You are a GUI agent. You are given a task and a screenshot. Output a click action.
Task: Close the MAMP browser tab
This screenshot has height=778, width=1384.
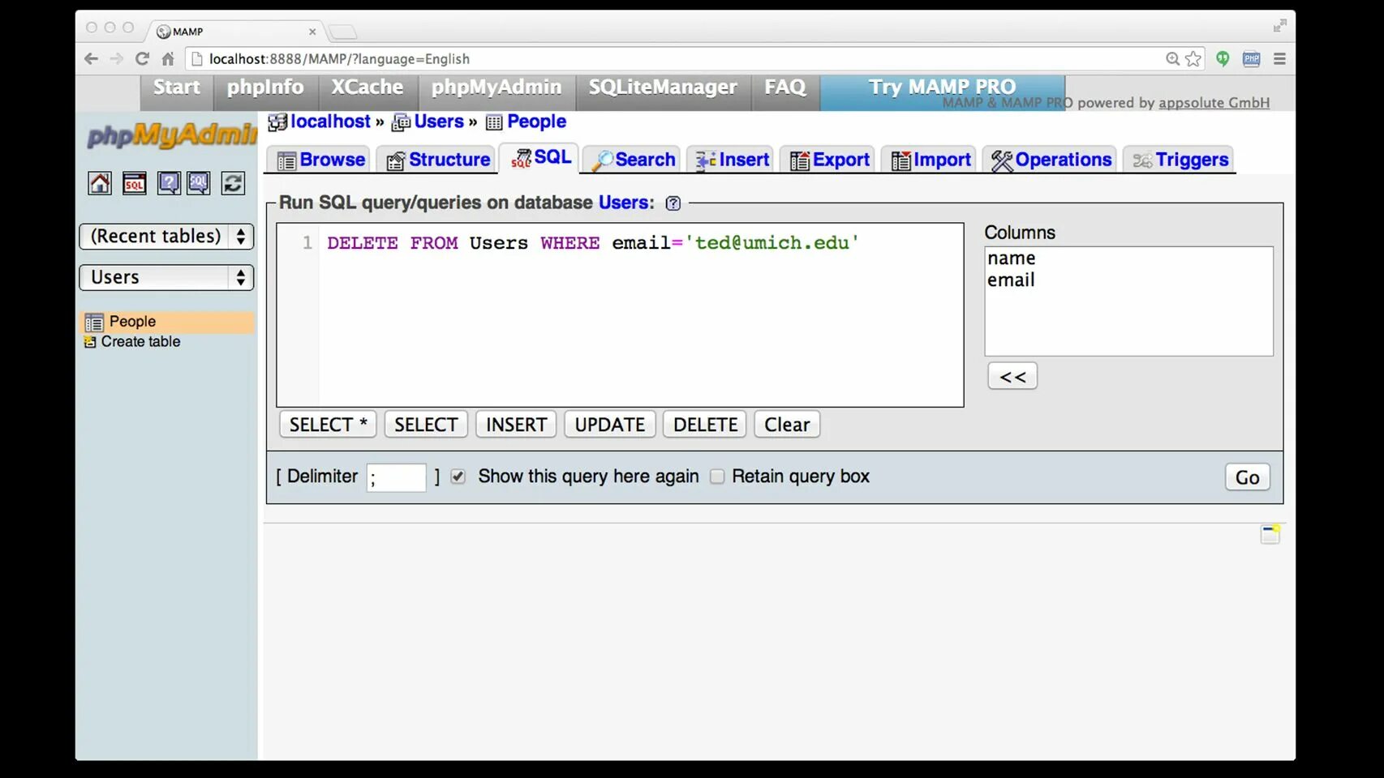pos(312,32)
